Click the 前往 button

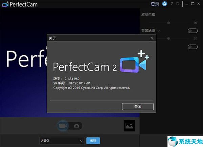(93, 141)
